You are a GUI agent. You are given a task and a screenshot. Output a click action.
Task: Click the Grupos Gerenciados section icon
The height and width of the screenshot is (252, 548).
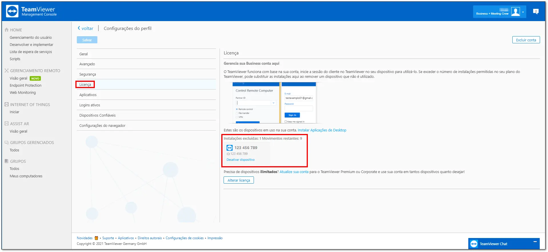click(x=7, y=142)
